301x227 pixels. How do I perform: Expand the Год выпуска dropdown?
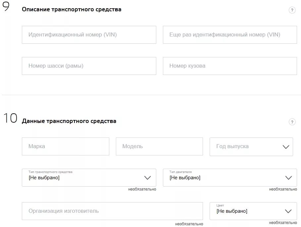click(x=251, y=146)
